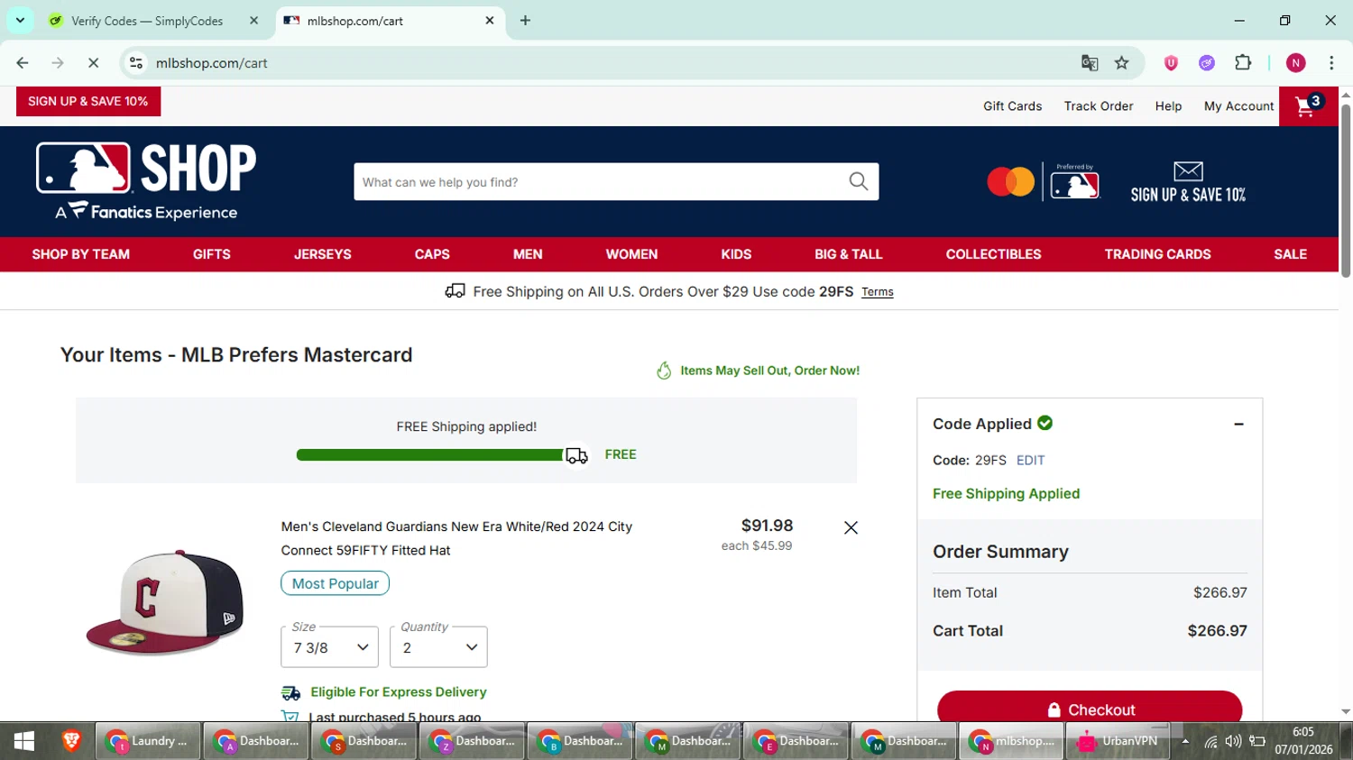This screenshot has width=1353, height=760.
Task: Open the Chrome profile N avatar
Action: tap(1296, 63)
